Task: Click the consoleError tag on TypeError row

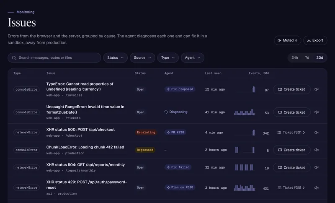Action: tap(26, 89)
